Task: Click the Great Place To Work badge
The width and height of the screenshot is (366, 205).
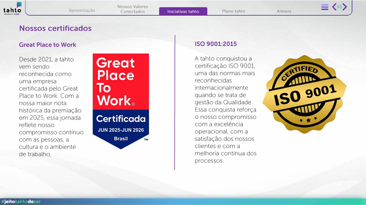Action: pos(121,101)
